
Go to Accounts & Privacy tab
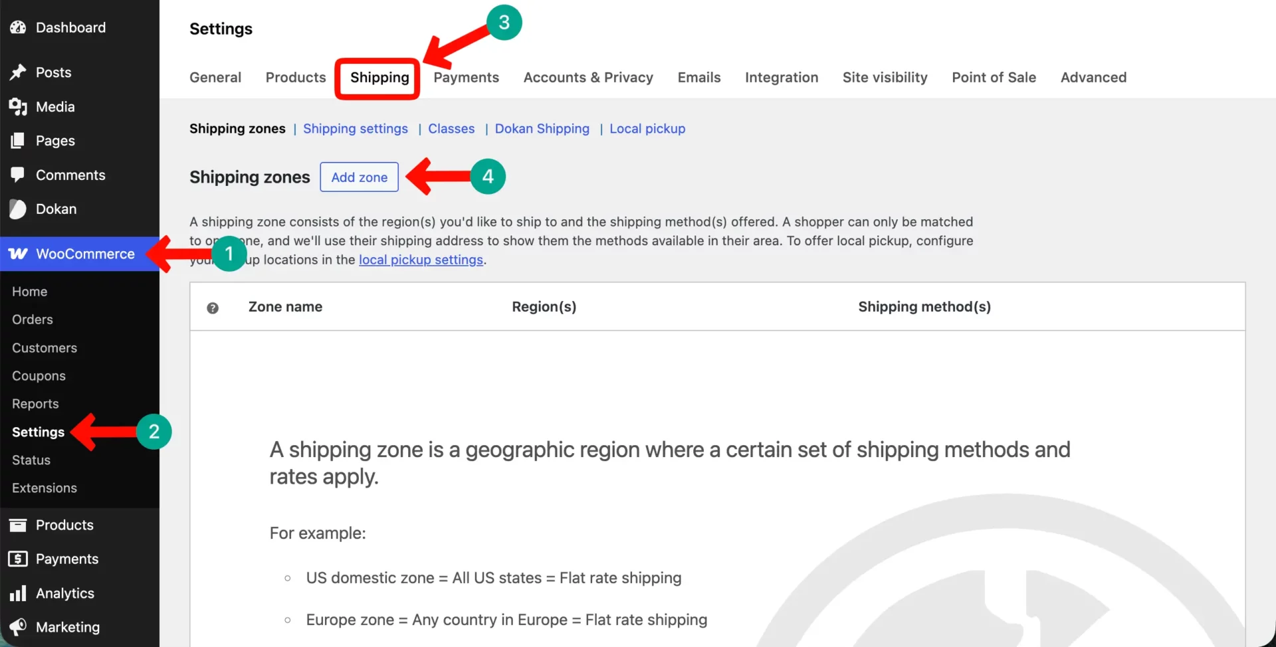tap(588, 77)
